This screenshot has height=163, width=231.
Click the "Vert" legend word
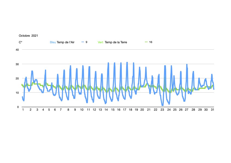(x=101, y=42)
